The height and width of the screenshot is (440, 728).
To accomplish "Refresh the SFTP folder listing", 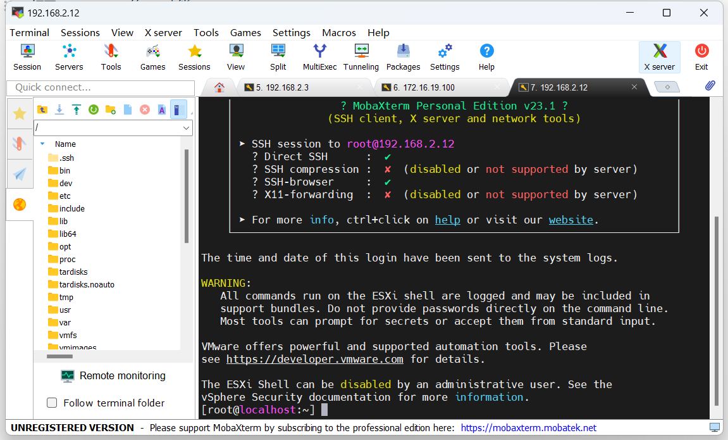I will click(94, 110).
